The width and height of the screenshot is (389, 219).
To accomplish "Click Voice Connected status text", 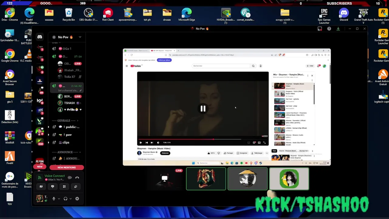I will (x=55, y=176).
